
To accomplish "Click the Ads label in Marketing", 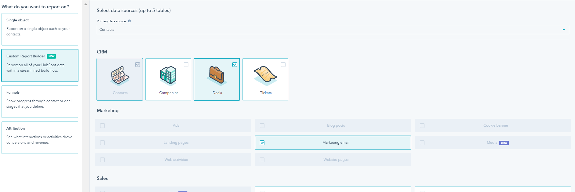I will [176, 125].
